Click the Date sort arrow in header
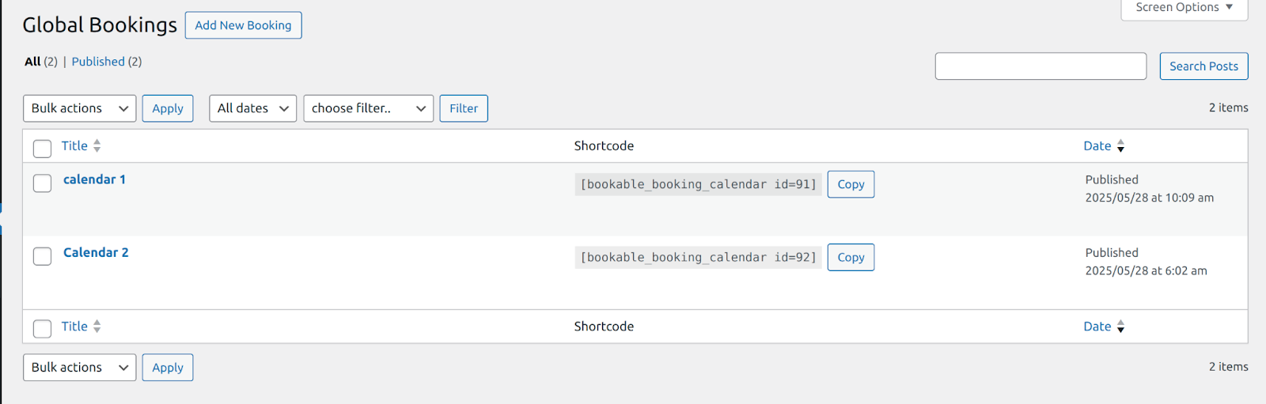Screen dimensions: 1266x404 click(1120, 146)
